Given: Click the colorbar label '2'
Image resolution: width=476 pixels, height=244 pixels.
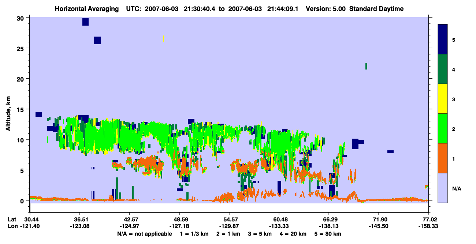Looking at the screenshot, I should click(454, 129).
